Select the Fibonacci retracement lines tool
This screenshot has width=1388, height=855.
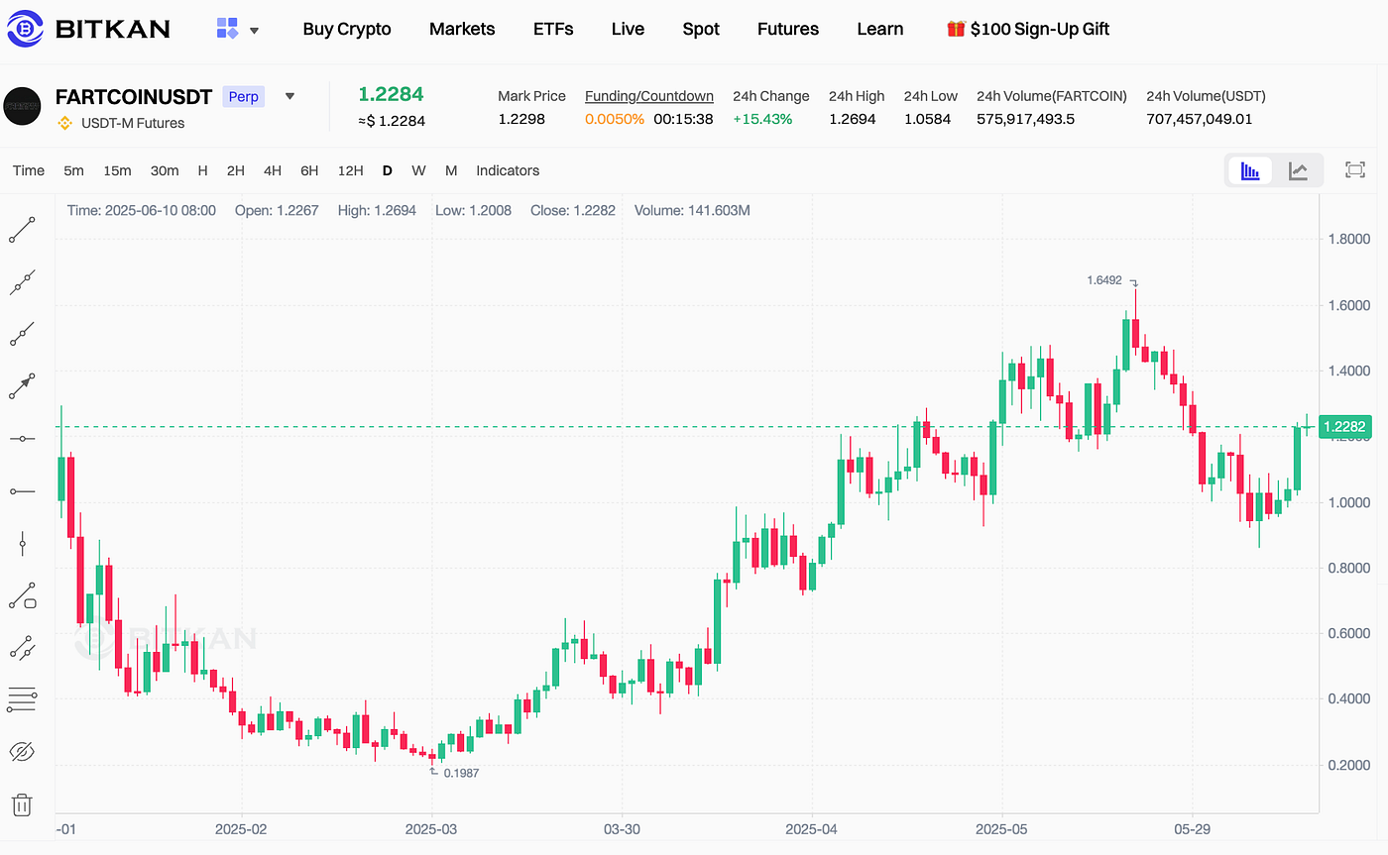coord(22,699)
